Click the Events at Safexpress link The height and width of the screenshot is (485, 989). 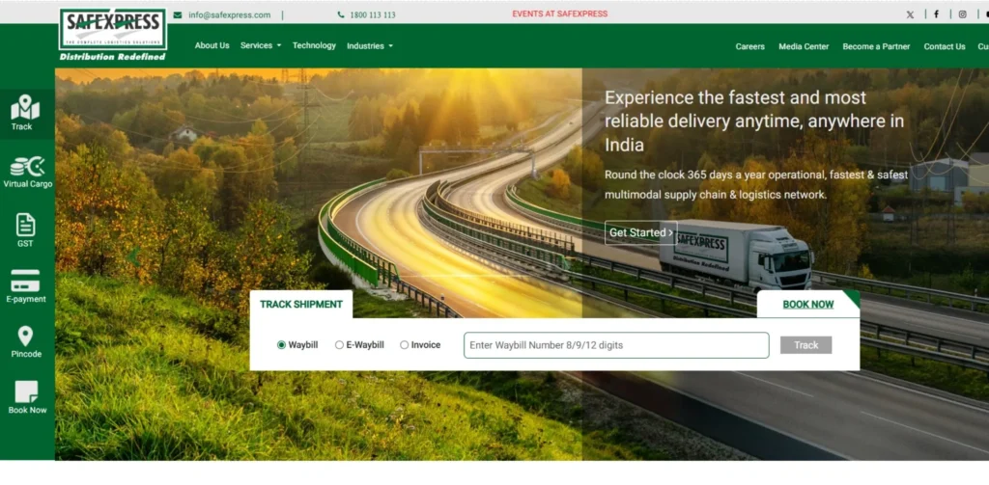tap(559, 13)
